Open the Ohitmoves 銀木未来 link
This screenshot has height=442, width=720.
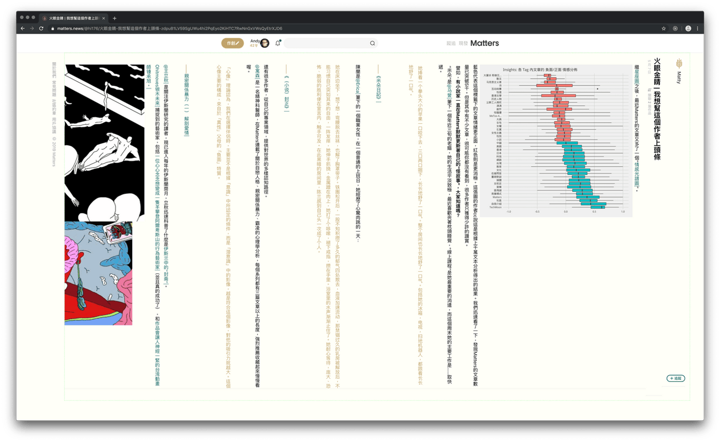point(157,85)
